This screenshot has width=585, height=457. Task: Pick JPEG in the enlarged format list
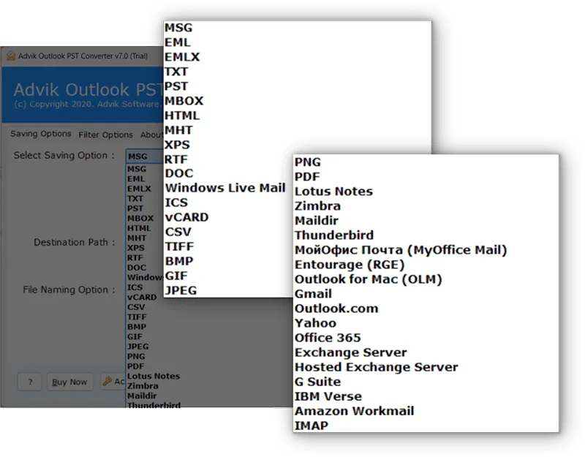click(181, 290)
